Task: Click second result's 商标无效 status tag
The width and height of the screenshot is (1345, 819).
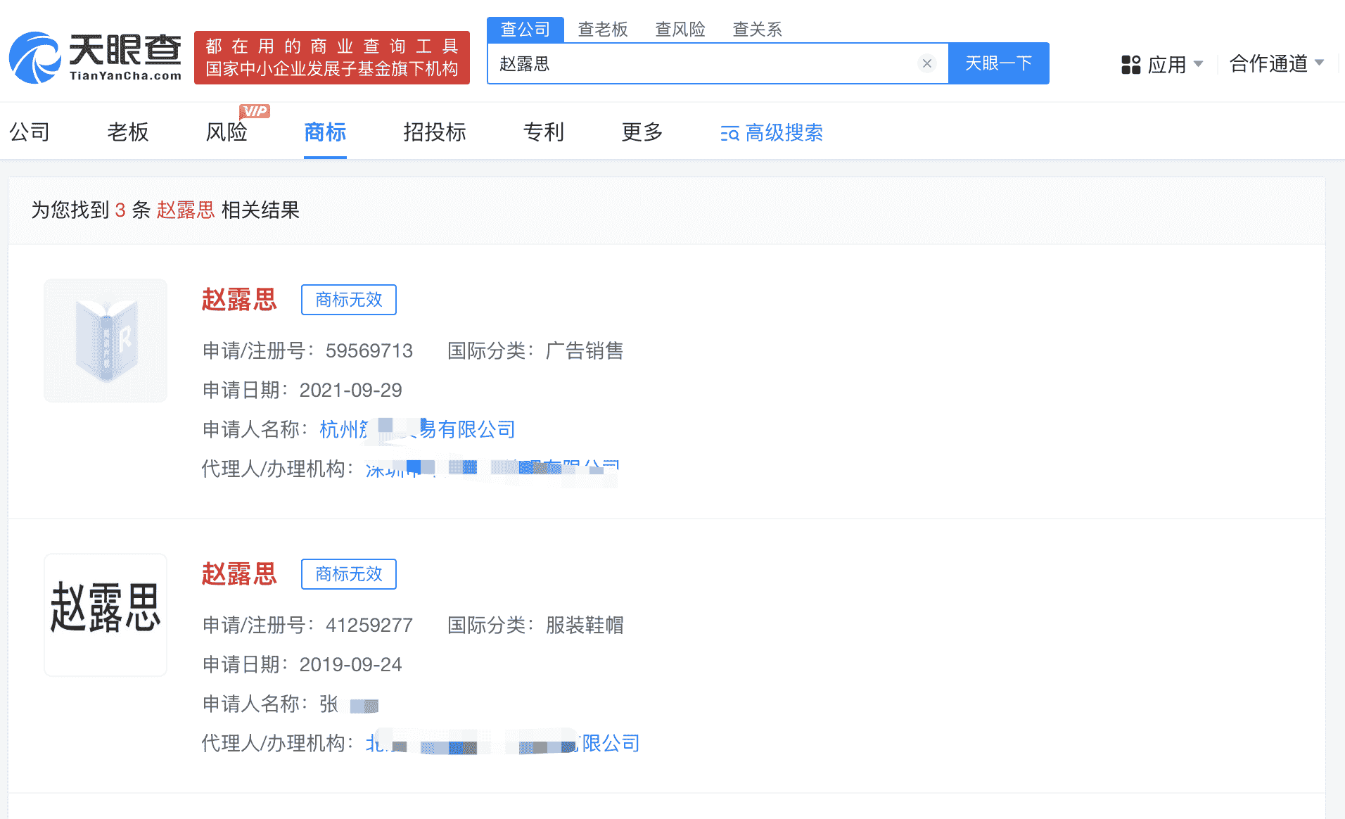Action: click(348, 574)
